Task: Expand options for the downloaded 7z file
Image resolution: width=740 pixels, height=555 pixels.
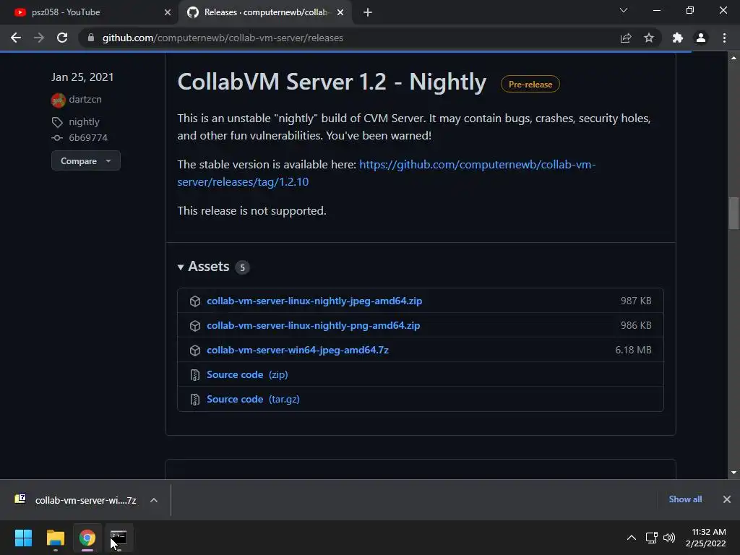Action: coord(154,500)
